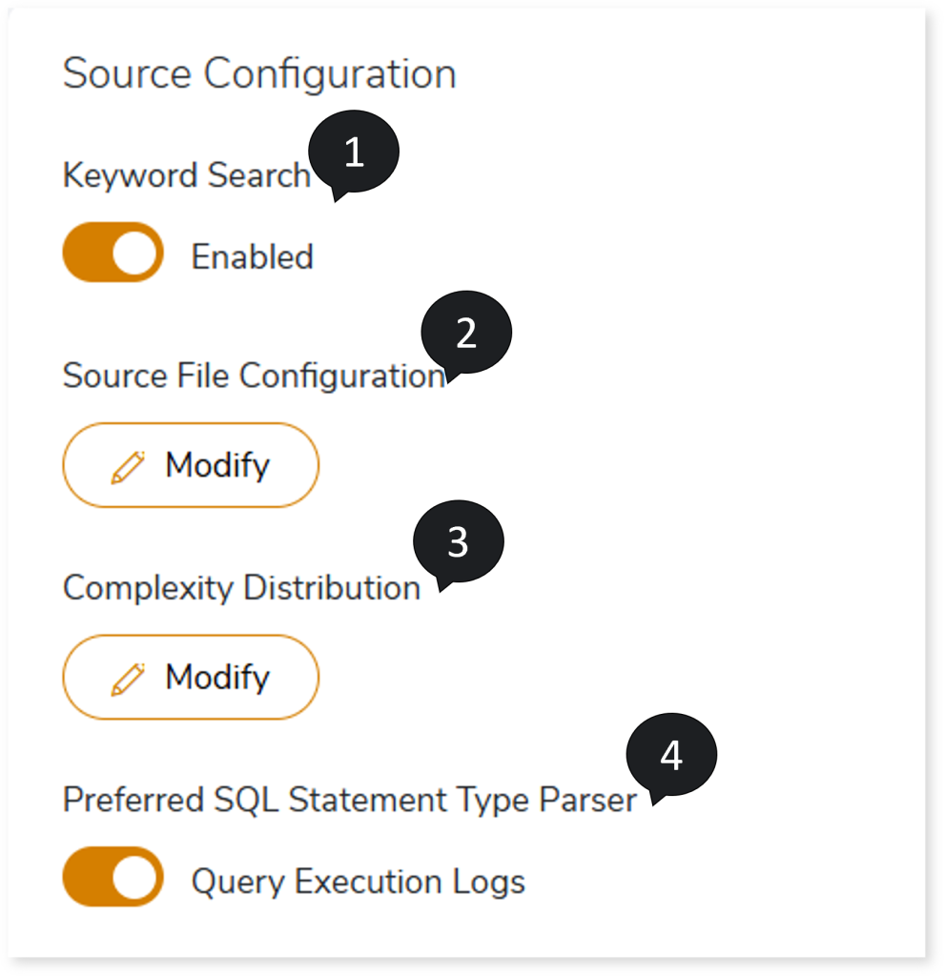Click the white knob of Keyword Search switch
The width and height of the screenshot is (944, 976).
[133, 253]
